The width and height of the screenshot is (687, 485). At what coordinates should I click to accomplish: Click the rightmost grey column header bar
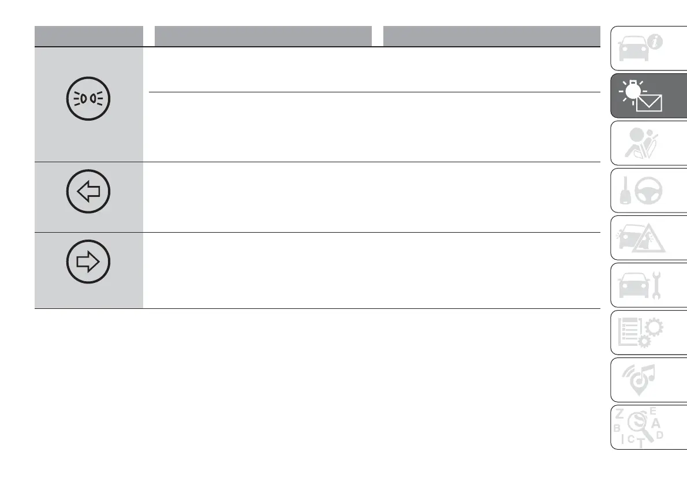point(491,36)
